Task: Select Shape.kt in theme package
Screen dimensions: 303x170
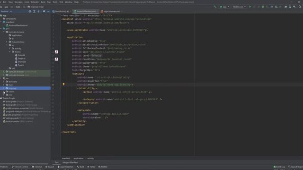Action: [x=20, y=59]
